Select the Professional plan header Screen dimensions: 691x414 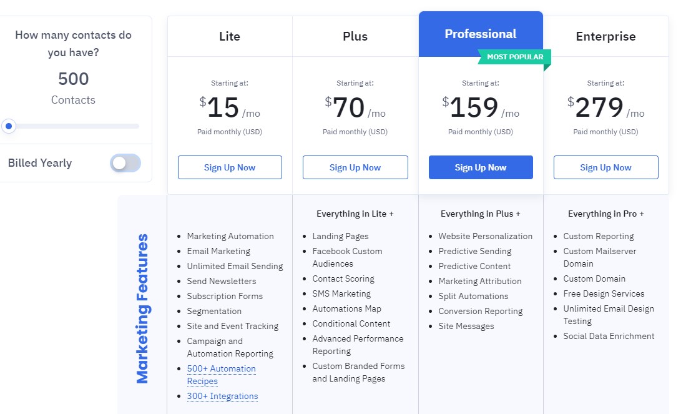(481, 34)
